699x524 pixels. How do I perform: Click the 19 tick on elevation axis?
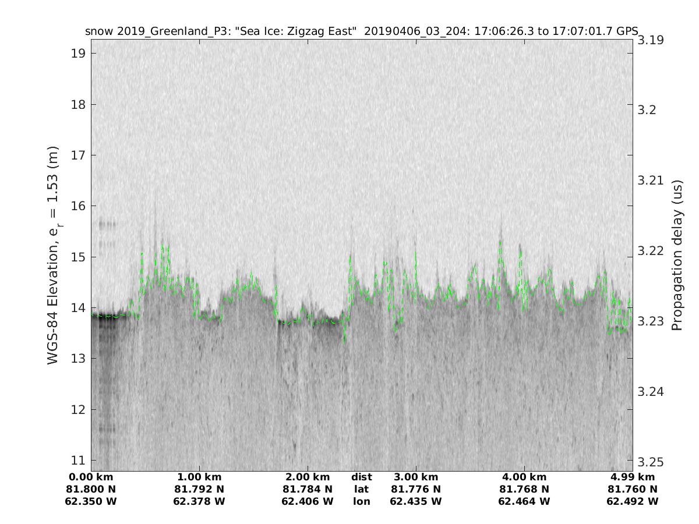[x=77, y=54]
